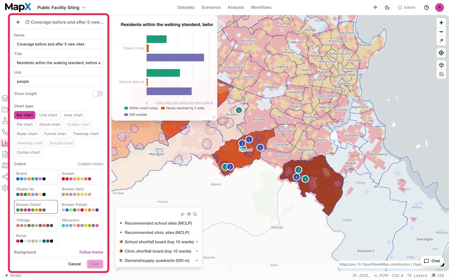Click the Unit input field
The image size is (449, 280).
coord(59,82)
